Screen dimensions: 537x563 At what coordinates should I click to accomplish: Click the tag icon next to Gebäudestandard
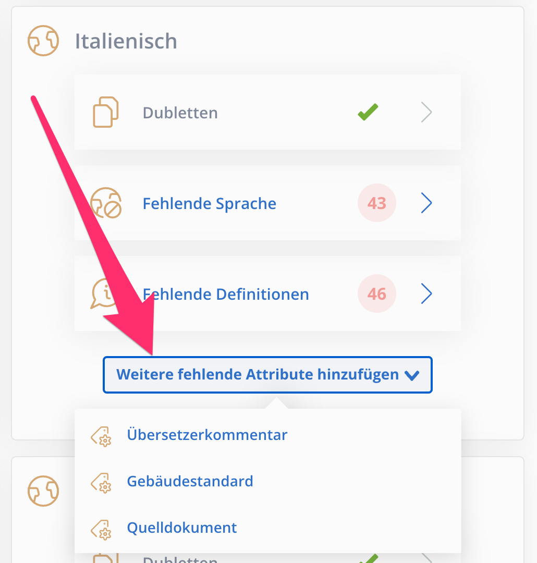point(101,483)
